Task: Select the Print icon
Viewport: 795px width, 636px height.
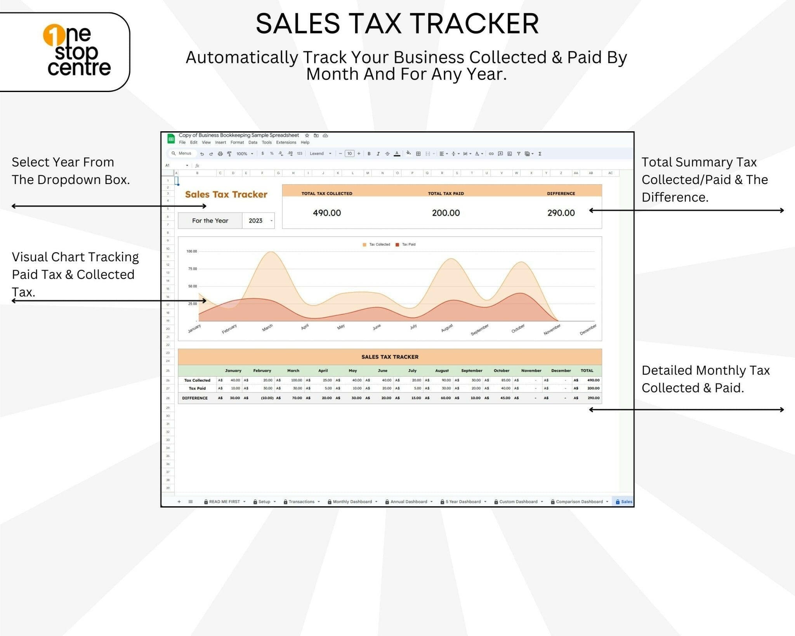Action: [x=221, y=154]
